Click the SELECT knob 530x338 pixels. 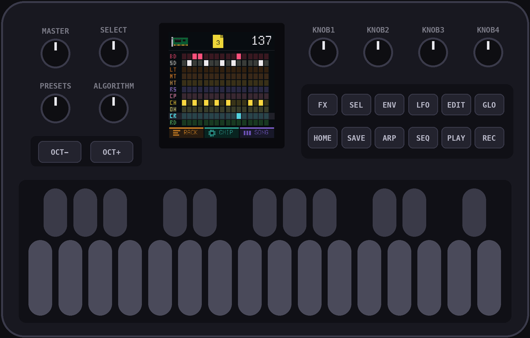[114, 52]
